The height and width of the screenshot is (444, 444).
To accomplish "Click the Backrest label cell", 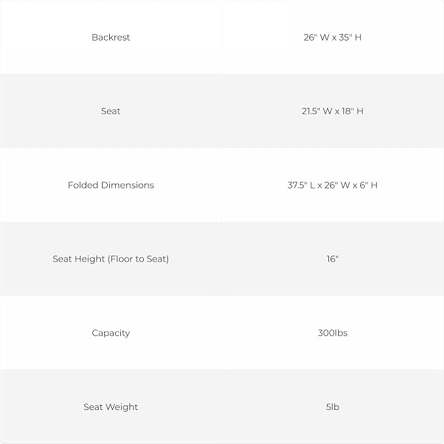I will 111,37.
